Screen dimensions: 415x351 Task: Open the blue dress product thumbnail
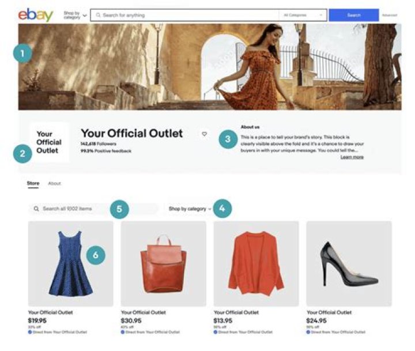[71, 263]
